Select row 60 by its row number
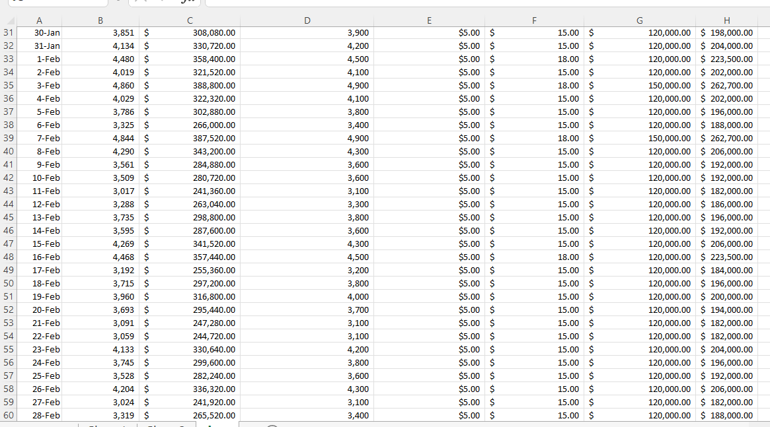 coord(9,415)
